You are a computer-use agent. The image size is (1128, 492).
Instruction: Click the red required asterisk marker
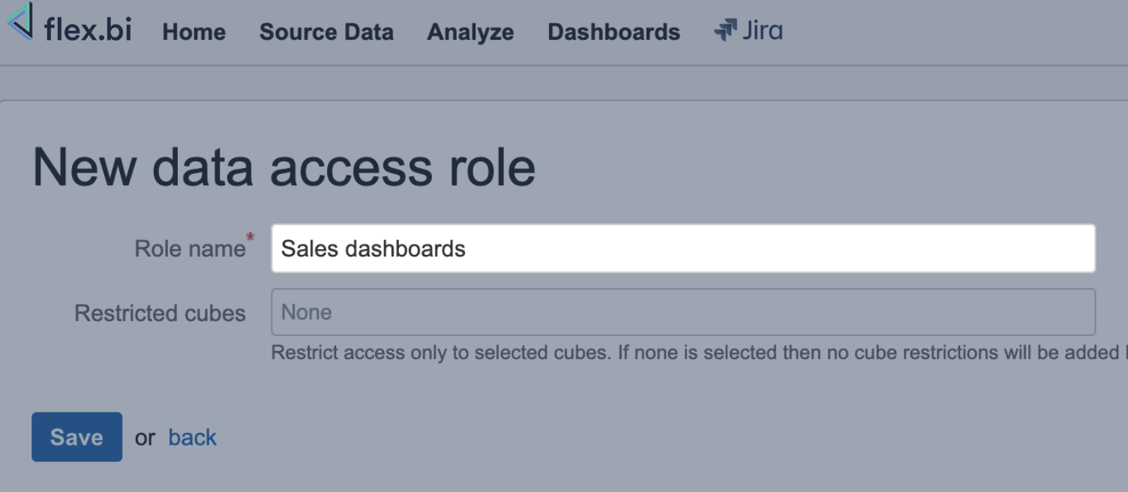[x=250, y=237]
